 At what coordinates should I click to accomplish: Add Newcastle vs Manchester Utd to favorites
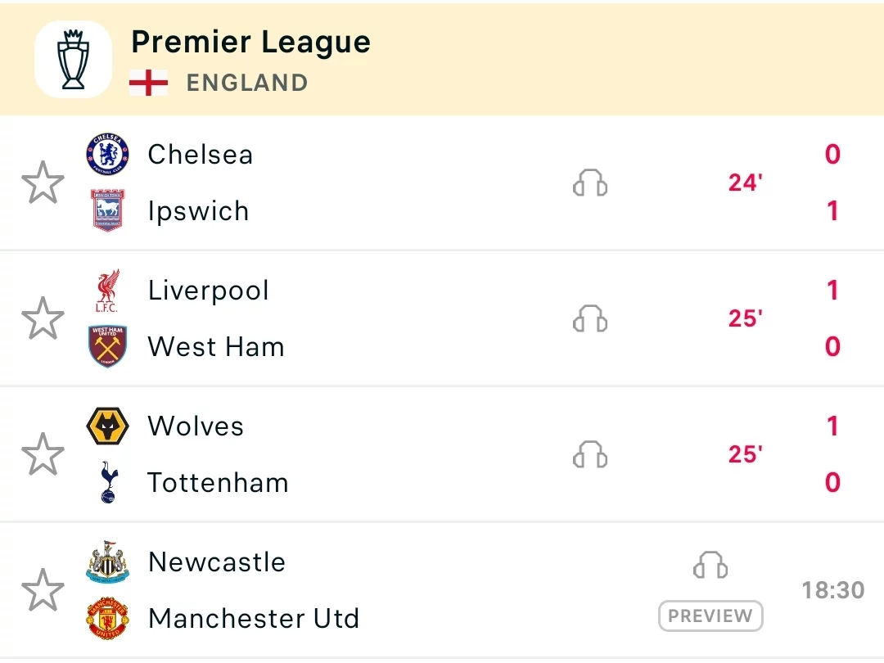(x=43, y=589)
